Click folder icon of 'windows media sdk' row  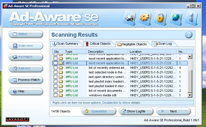(61, 95)
